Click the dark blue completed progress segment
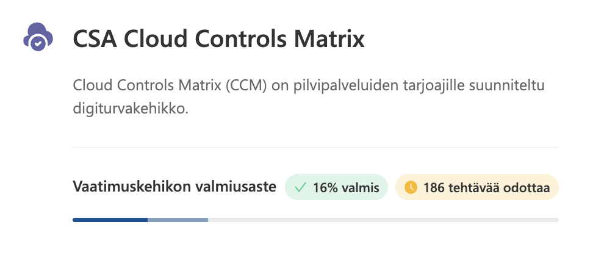The height and width of the screenshot is (266, 604). point(110,220)
